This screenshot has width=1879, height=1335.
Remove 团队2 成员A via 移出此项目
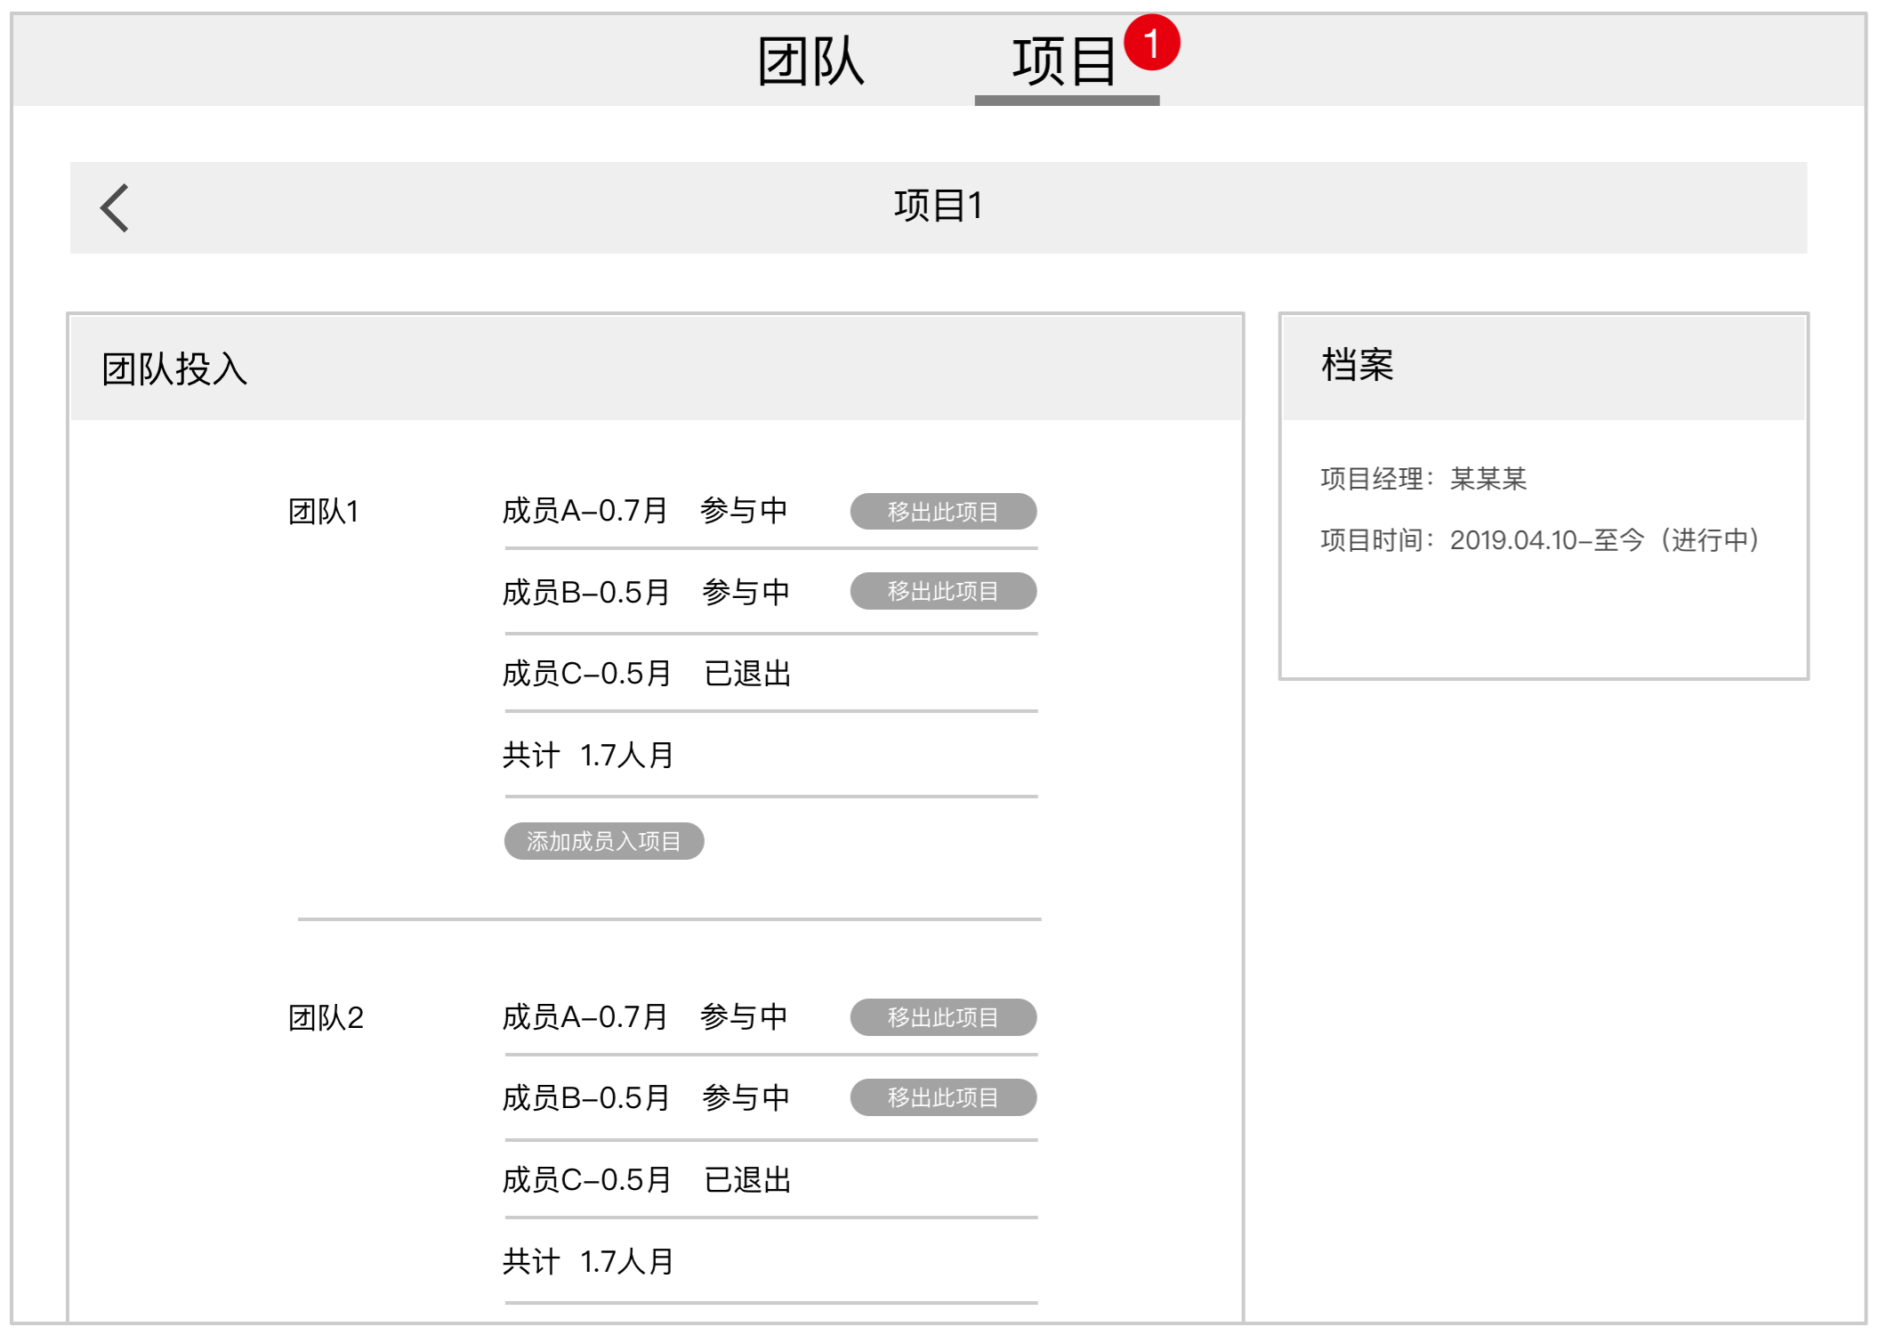943,1017
